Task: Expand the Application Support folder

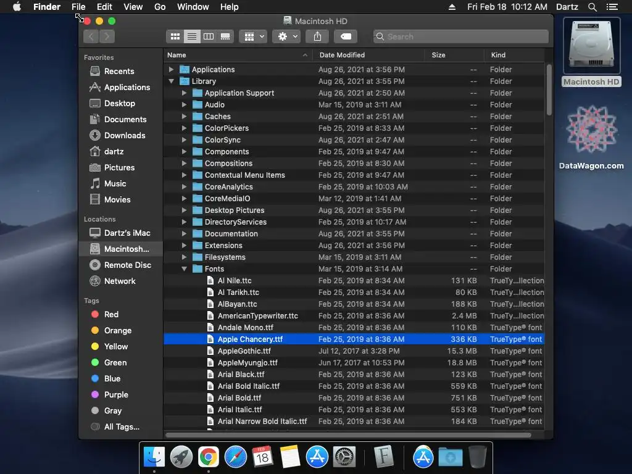Action: pos(184,93)
